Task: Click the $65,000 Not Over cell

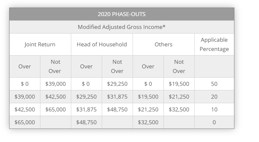Action: (56, 109)
